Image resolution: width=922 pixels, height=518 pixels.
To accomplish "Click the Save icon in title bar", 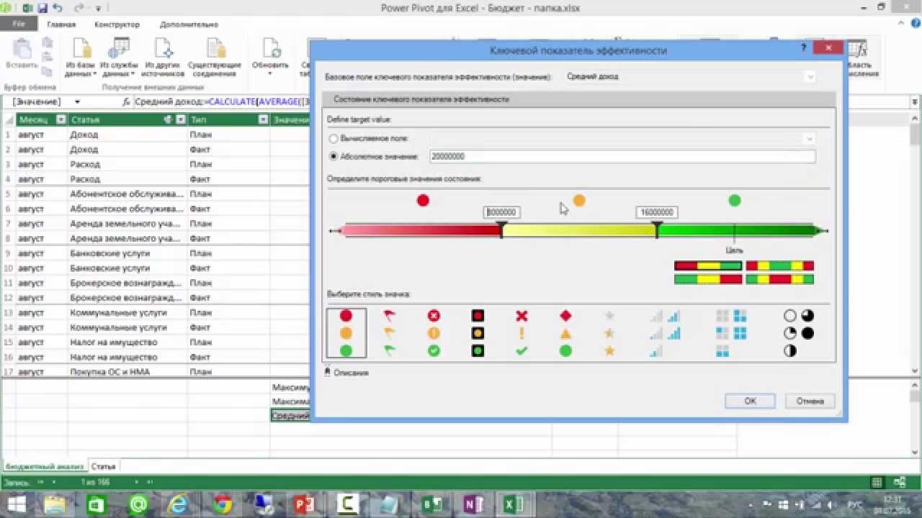I will (x=42, y=8).
